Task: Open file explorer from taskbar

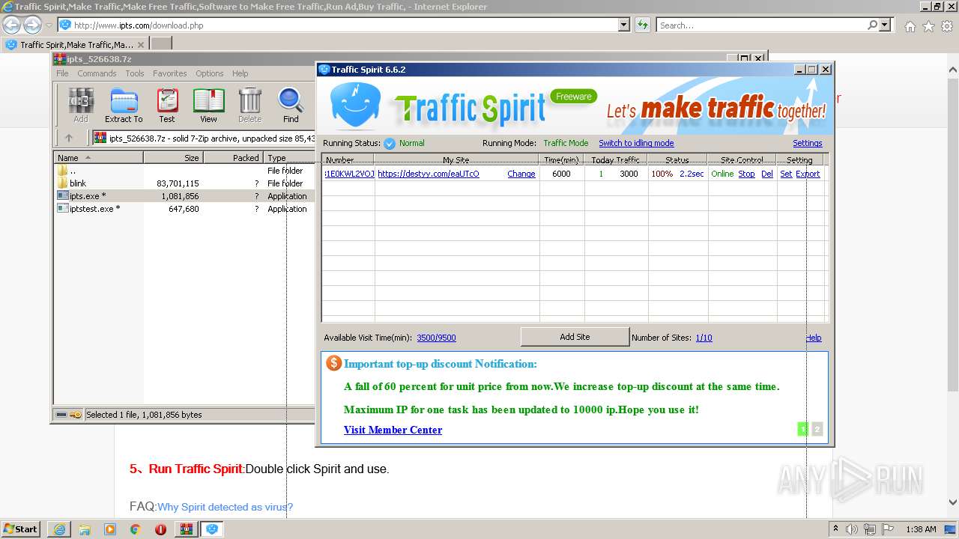Action: coord(85,529)
